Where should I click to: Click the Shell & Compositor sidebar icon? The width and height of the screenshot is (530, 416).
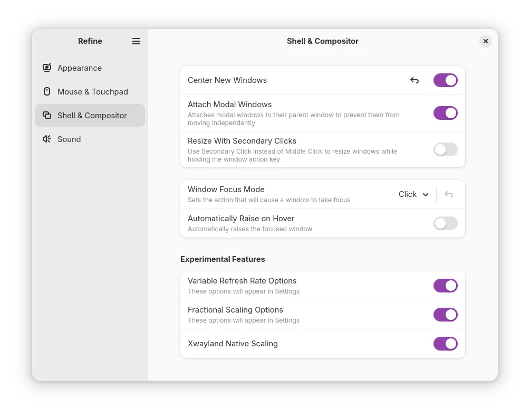pos(47,115)
